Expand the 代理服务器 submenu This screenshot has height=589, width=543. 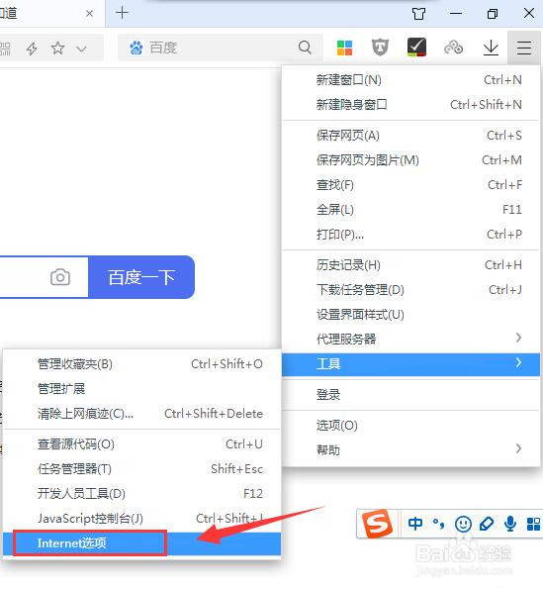pos(410,340)
